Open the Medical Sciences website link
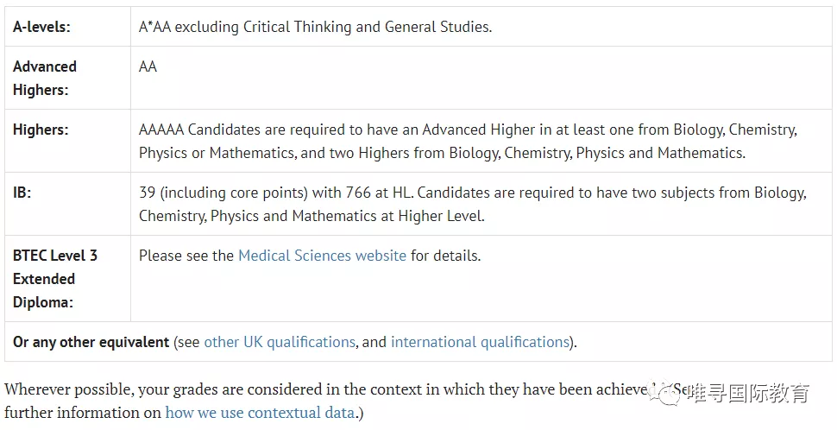Viewport: 837px width, 430px height. pos(322,256)
